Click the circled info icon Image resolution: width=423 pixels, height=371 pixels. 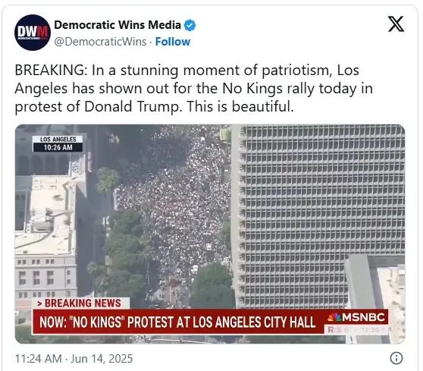click(x=396, y=358)
